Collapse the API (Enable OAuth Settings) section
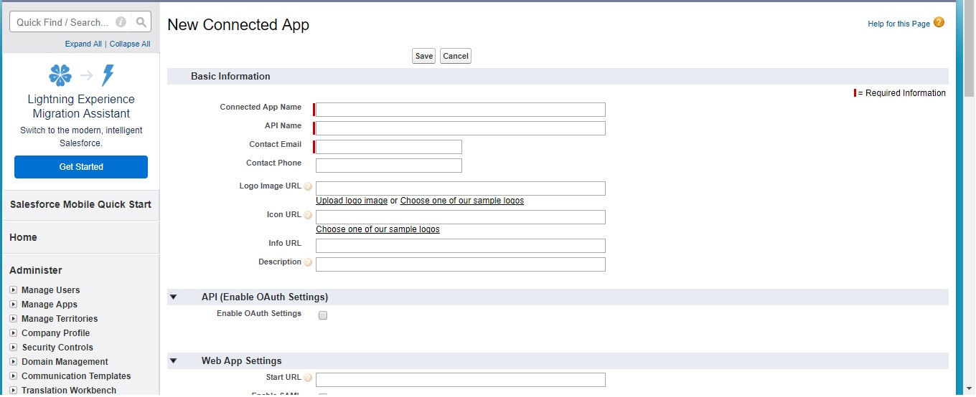976x397 pixels. coord(173,297)
